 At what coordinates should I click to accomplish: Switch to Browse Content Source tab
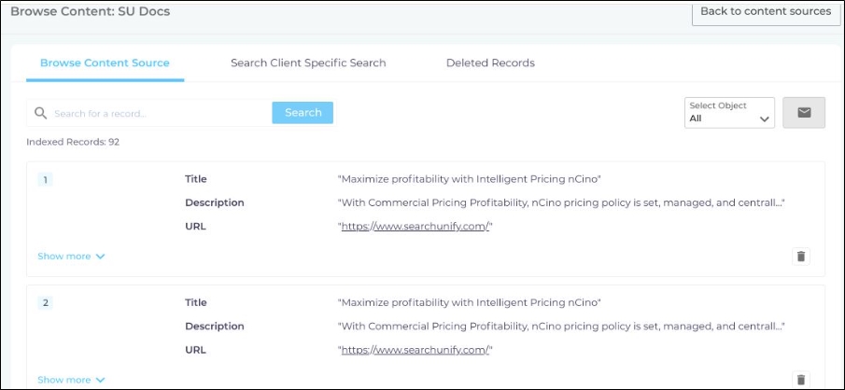[105, 63]
